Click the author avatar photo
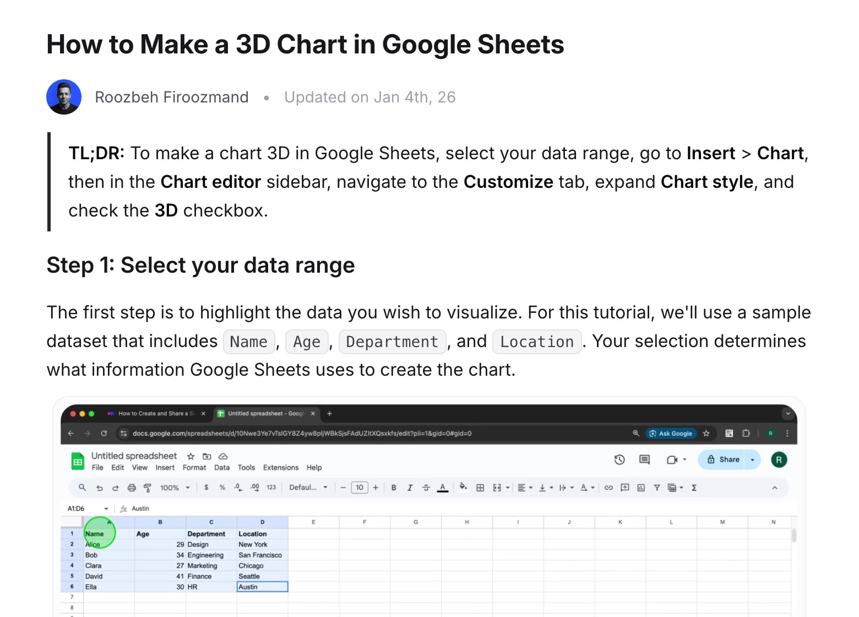Image resolution: width=859 pixels, height=617 pixels. point(64,97)
